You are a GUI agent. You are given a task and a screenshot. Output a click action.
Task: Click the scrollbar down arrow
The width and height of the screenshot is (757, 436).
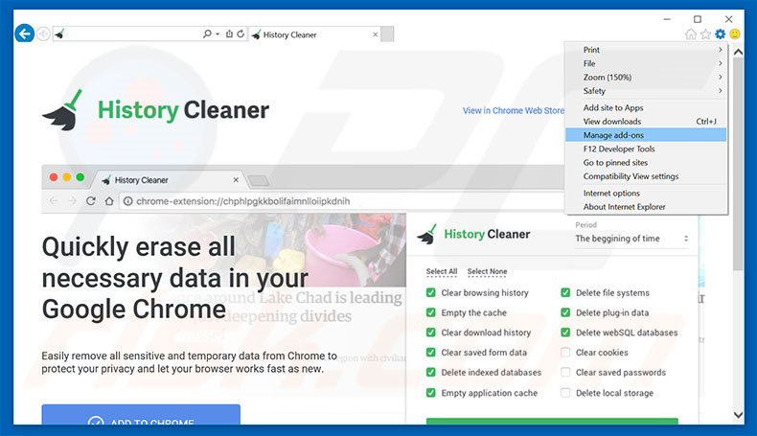(x=738, y=414)
